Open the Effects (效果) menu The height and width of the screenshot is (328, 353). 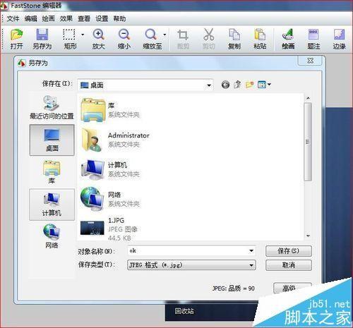[66, 18]
